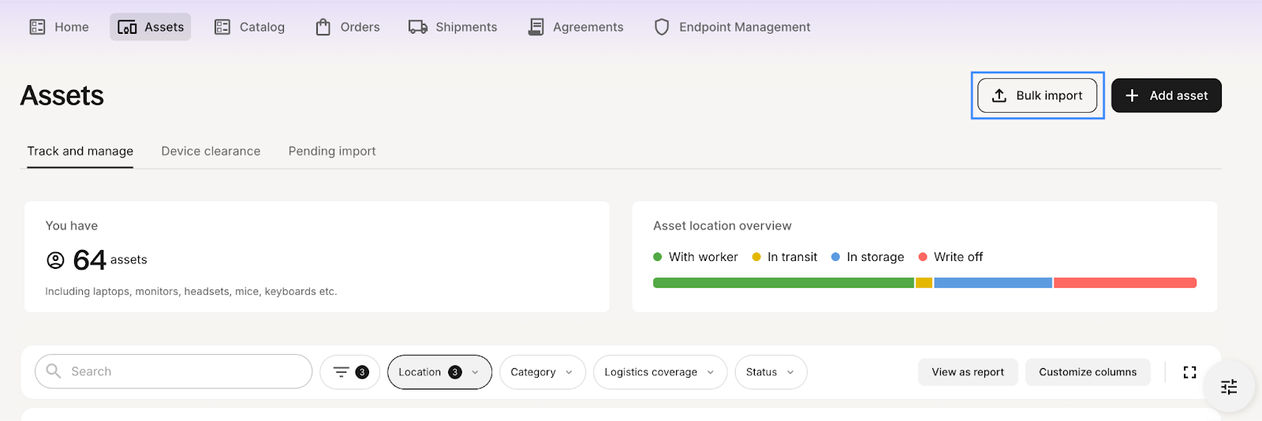Screen dimensions: 1262x421
Task: Open the Home navigation item
Action: 59,27
